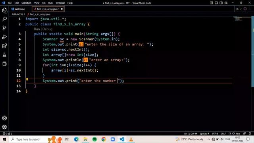Open Windows Action Center notifications

(248, 139)
